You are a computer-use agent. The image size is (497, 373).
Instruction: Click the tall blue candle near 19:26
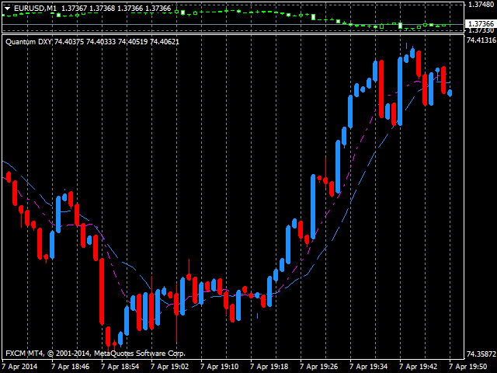point(312,206)
